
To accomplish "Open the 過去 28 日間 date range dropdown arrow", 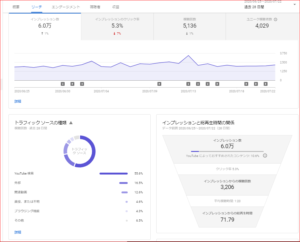I will pos(295,5).
